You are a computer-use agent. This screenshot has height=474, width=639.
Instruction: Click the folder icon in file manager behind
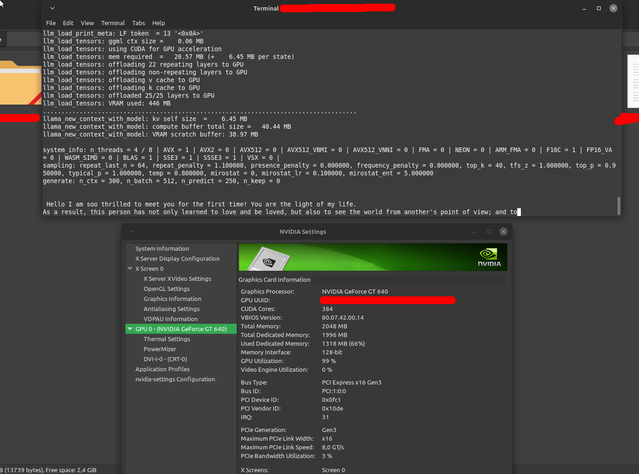[x=21, y=83]
